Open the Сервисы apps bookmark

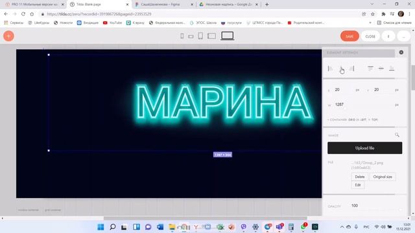(14, 23)
